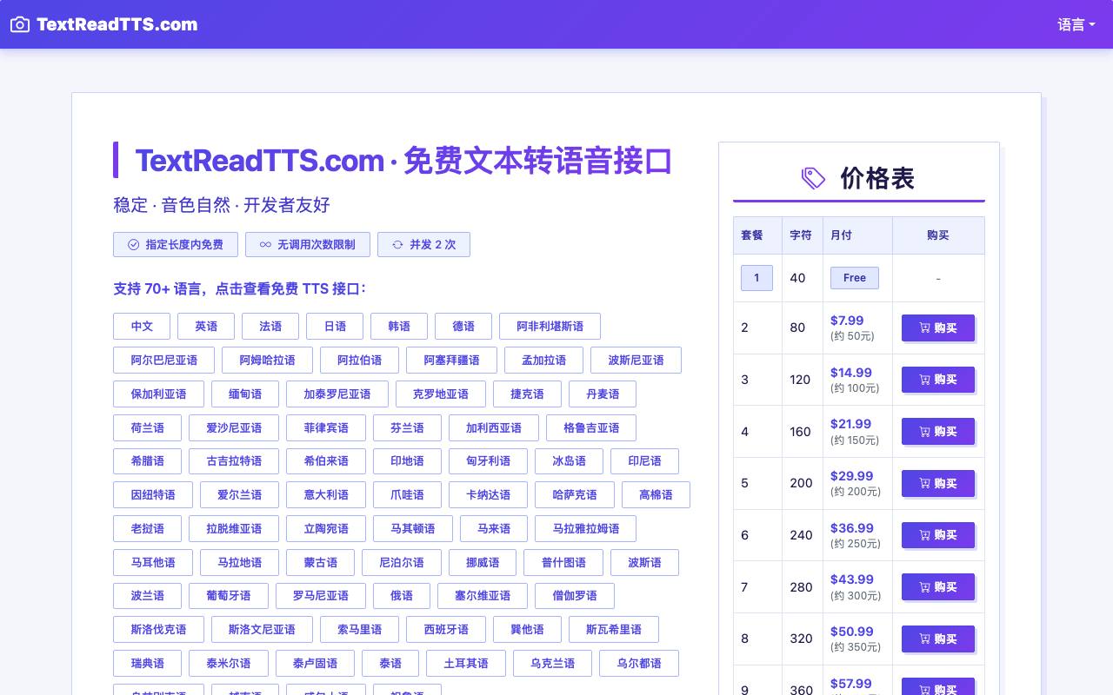Open the 阿尔巴尼亚语 TTS link
The image size is (1113, 695).
[x=164, y=361]
